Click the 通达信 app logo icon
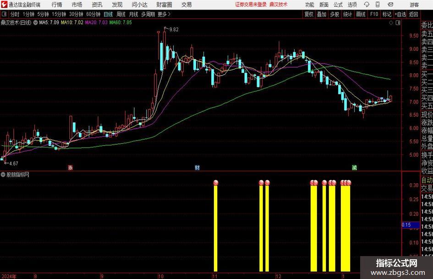 (4, 5)
